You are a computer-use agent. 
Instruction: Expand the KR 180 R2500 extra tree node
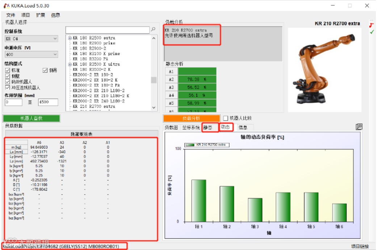[x=70, y=38]
